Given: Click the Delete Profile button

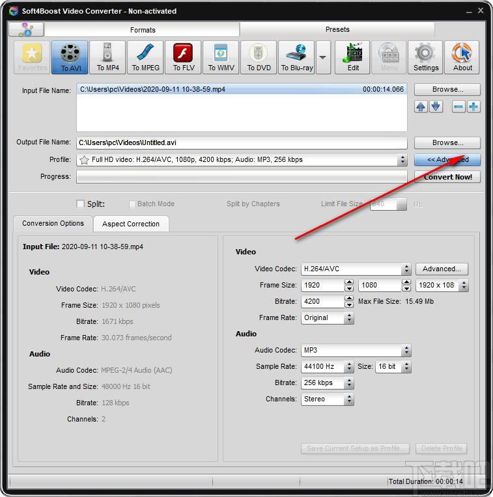Looking at the screenshot, I should click(x=442, y=448).
